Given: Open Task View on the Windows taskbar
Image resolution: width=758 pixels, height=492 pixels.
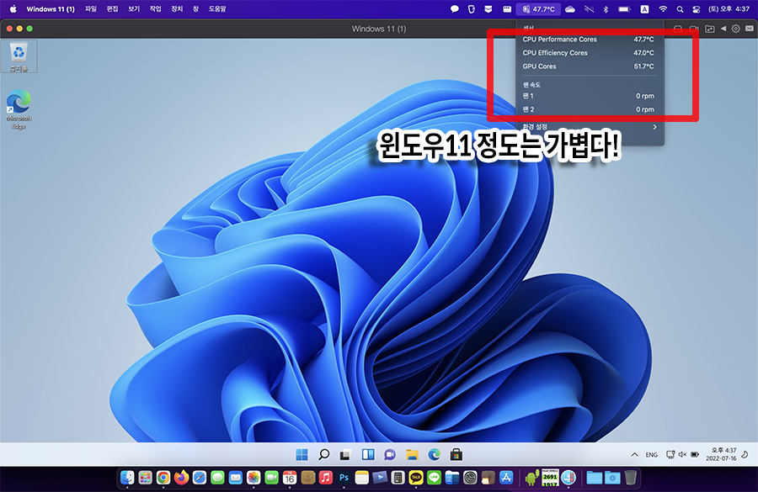Looking at the screenshot, I should coord(345,454).
